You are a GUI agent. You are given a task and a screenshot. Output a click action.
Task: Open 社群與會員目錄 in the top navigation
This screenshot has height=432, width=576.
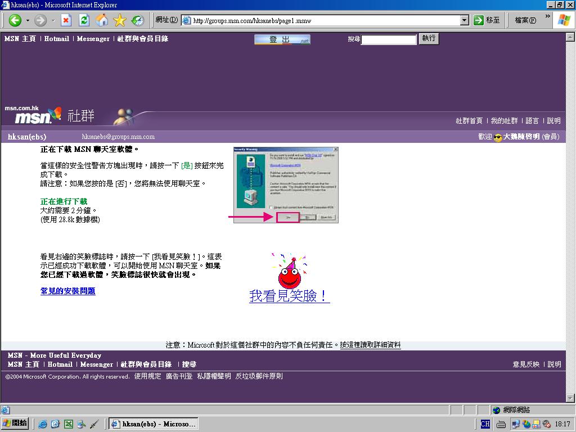pyautogui.click(x=143, y=39)
